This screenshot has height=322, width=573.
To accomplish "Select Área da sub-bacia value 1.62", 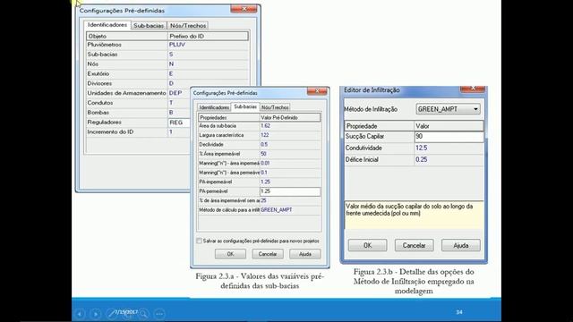I will (x=265, y=126).
